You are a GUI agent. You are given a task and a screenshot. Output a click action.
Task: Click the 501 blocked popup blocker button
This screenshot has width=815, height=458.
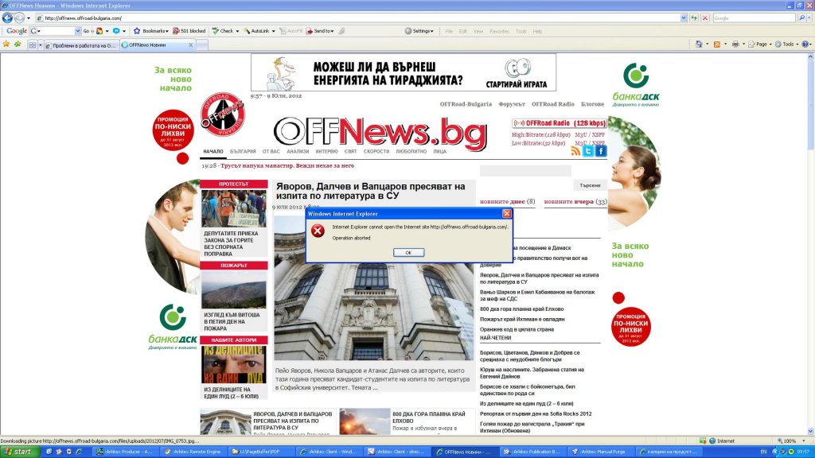tap(189, 31)
